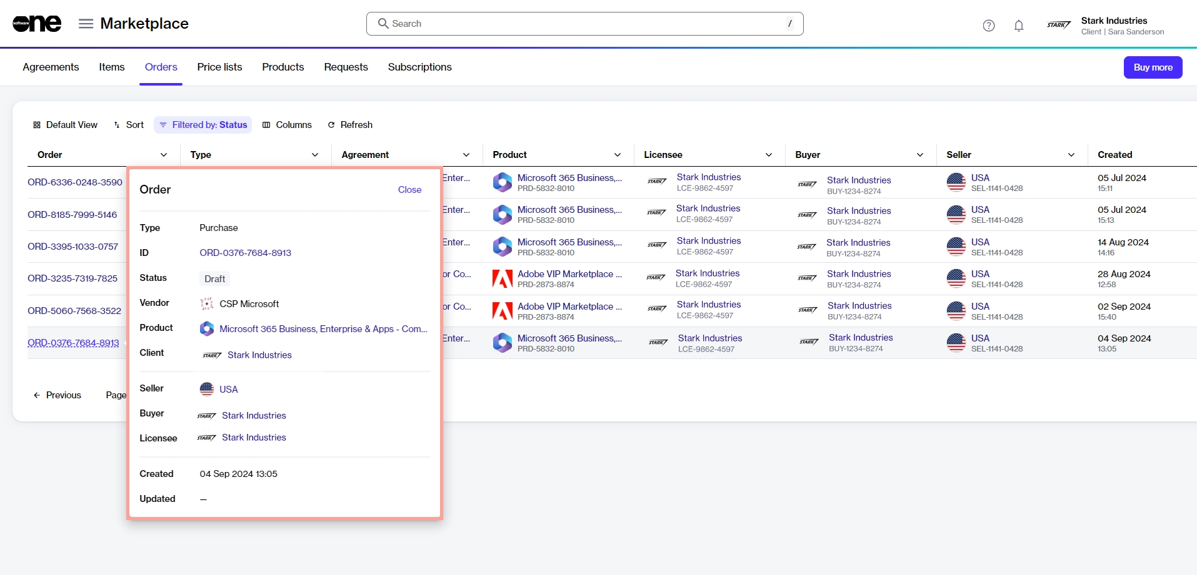1197x575 pixels.
Task: Click the Buy more button
Action: click(x=1153, y=67)
